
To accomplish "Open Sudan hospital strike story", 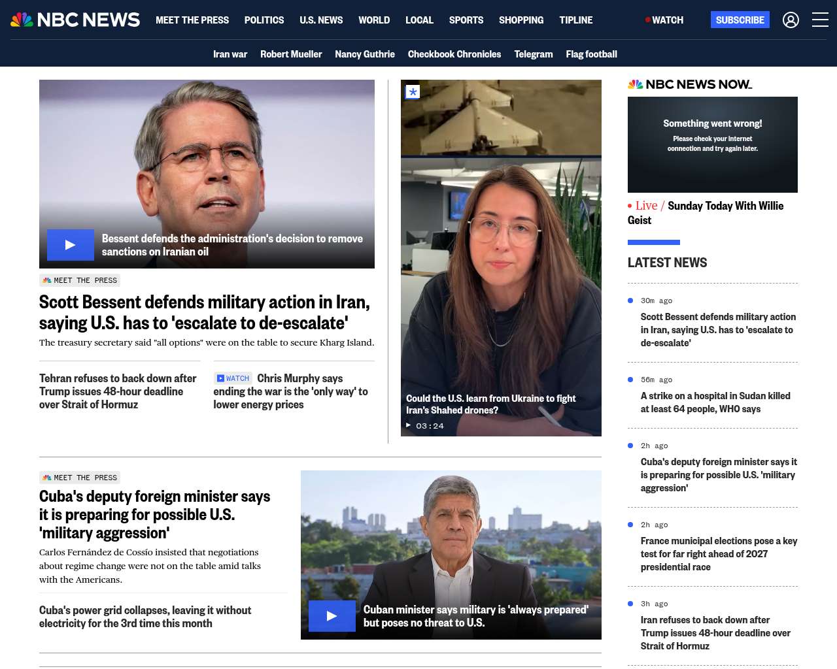I will [x=715, y=402].
